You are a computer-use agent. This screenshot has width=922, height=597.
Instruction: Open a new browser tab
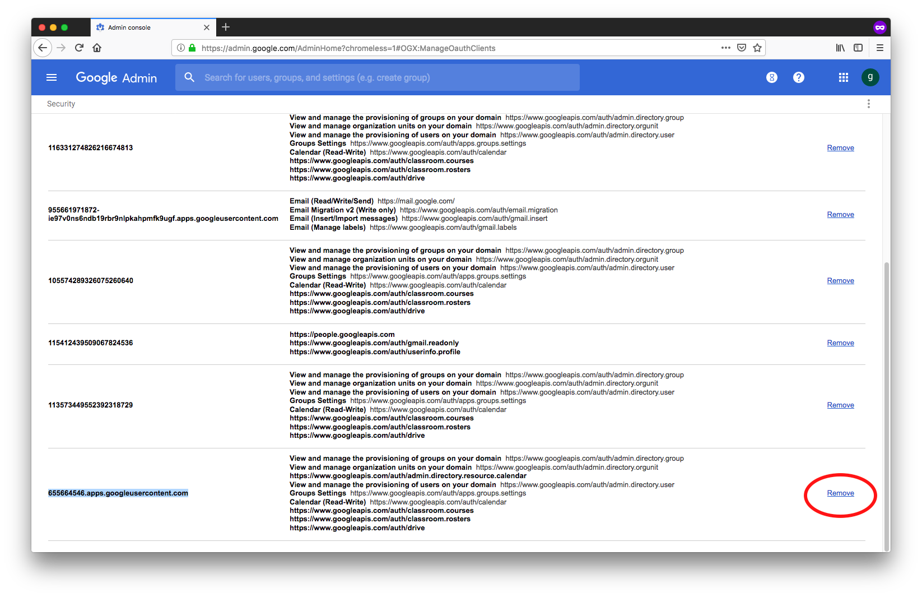pos(226,27)
